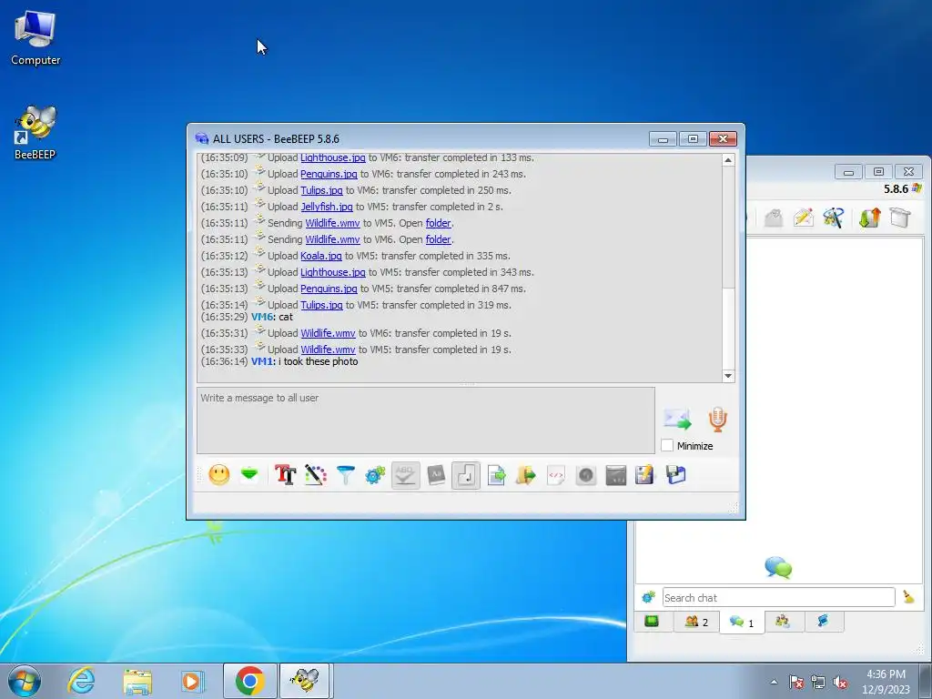This screenshot has height=699, width=932.
Task: Click the grayed-out icon in main window toolbar
Action: 774,218
